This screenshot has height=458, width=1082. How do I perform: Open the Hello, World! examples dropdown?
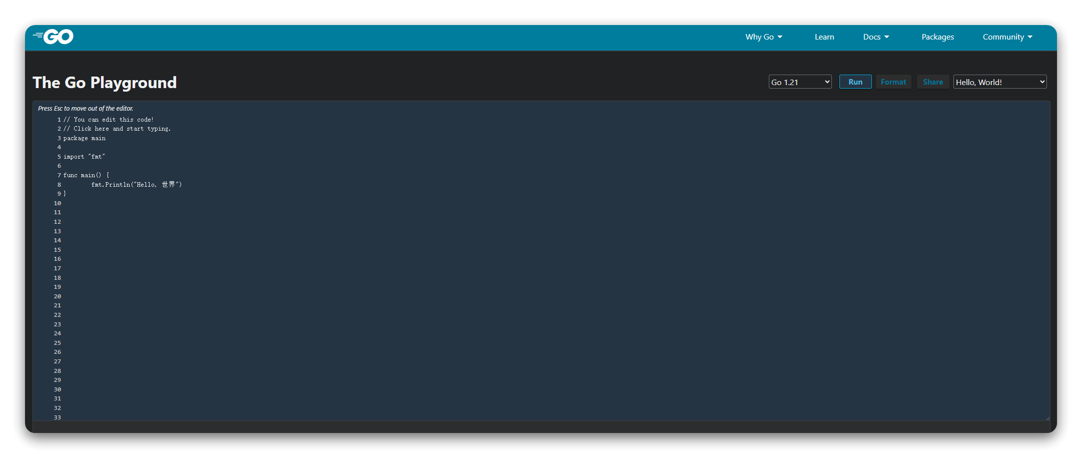1000,82
